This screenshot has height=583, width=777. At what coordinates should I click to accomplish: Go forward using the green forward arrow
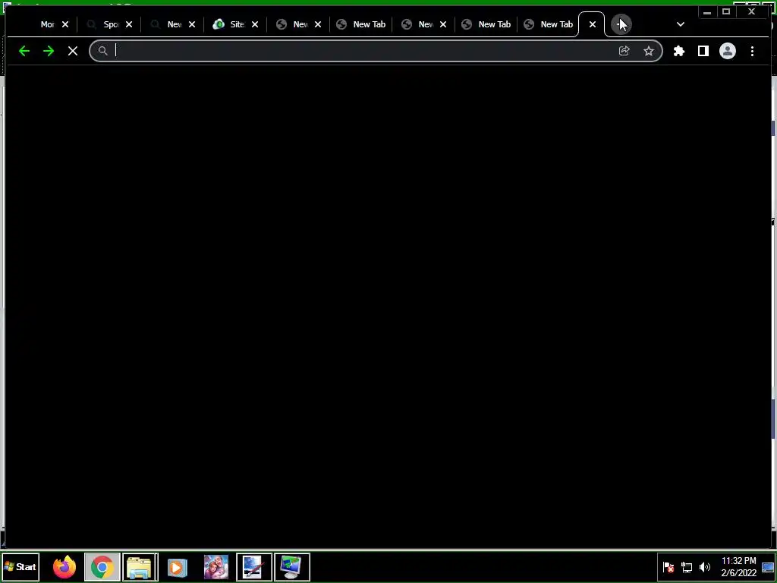49,51
